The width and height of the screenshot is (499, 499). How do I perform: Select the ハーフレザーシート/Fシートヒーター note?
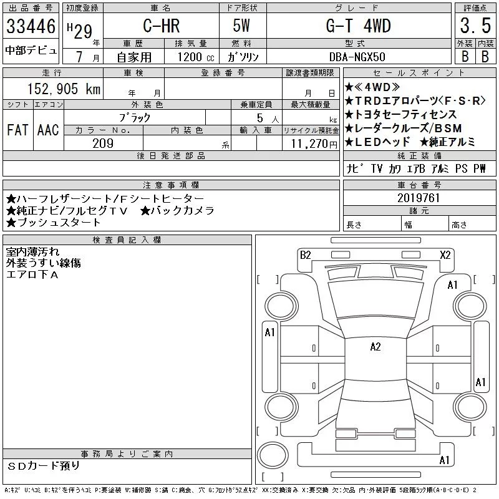click(x=105, y=199)
